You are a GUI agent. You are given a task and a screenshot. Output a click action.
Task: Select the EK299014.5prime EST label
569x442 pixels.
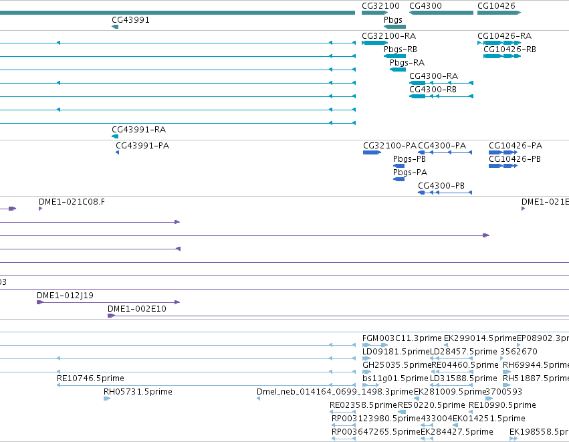tap(480, 338)
